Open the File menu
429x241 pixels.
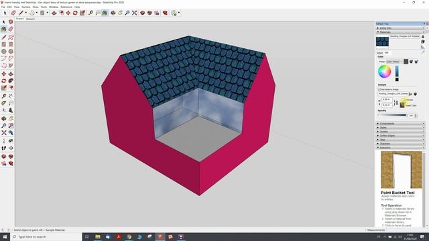click(x=3, y=7)
